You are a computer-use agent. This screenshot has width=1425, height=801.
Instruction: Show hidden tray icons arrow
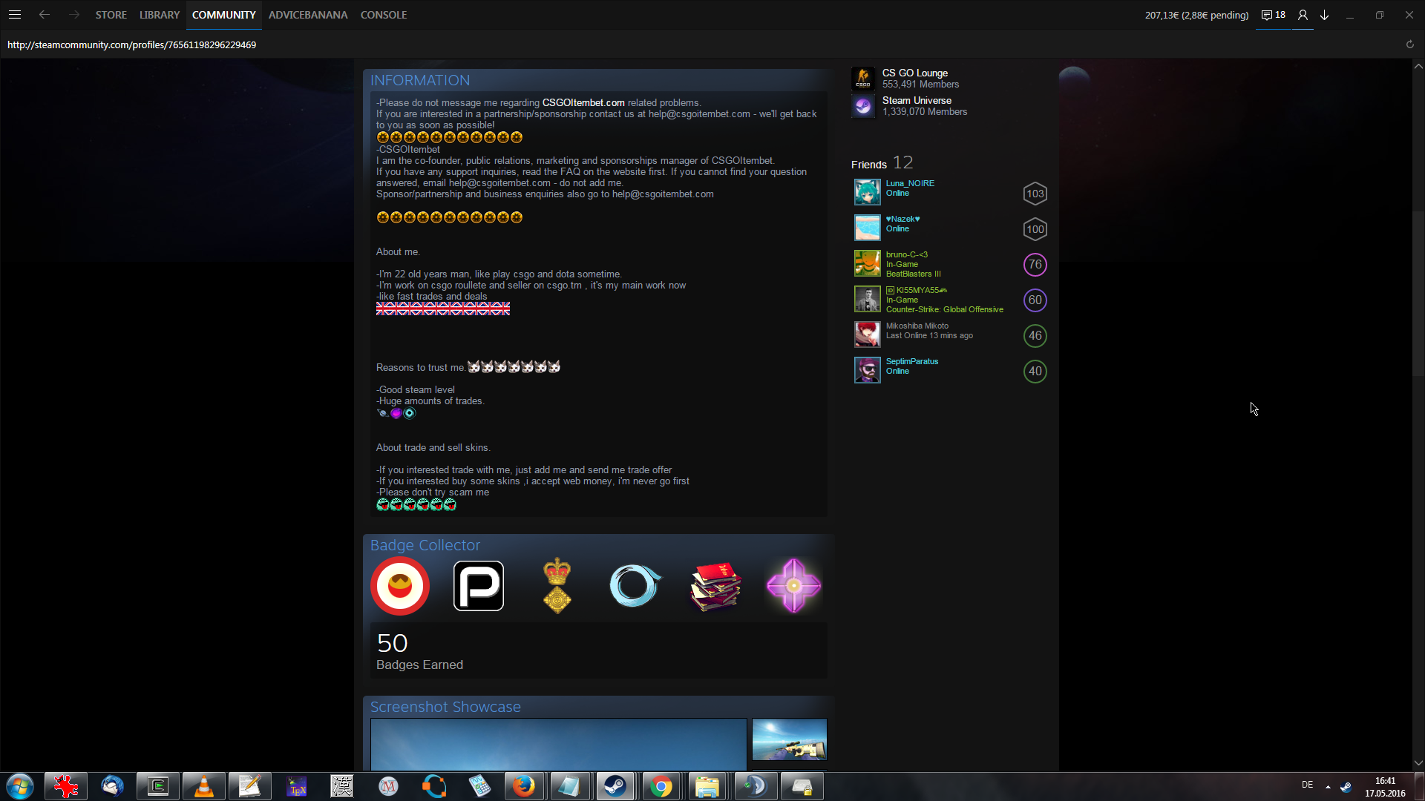(x=1328, y=786)
